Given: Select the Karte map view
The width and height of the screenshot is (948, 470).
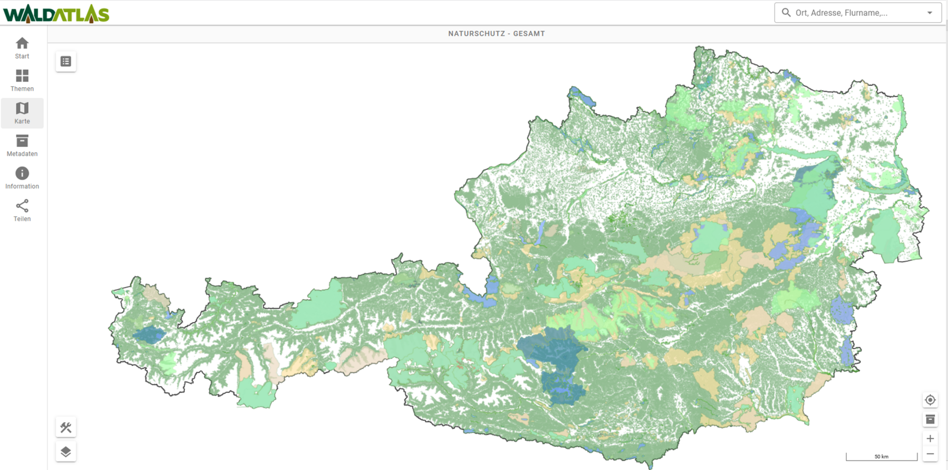Looking at the screenshot, I should click(22, 113).
